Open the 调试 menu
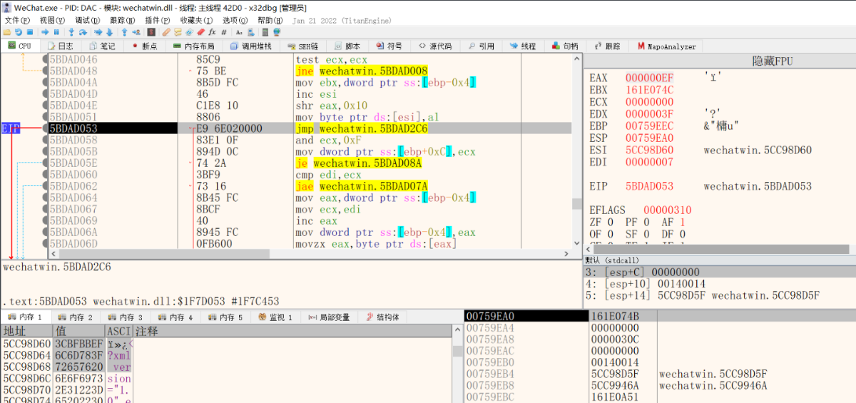Screen dimensions: 856x403 (x=87, y=20)
